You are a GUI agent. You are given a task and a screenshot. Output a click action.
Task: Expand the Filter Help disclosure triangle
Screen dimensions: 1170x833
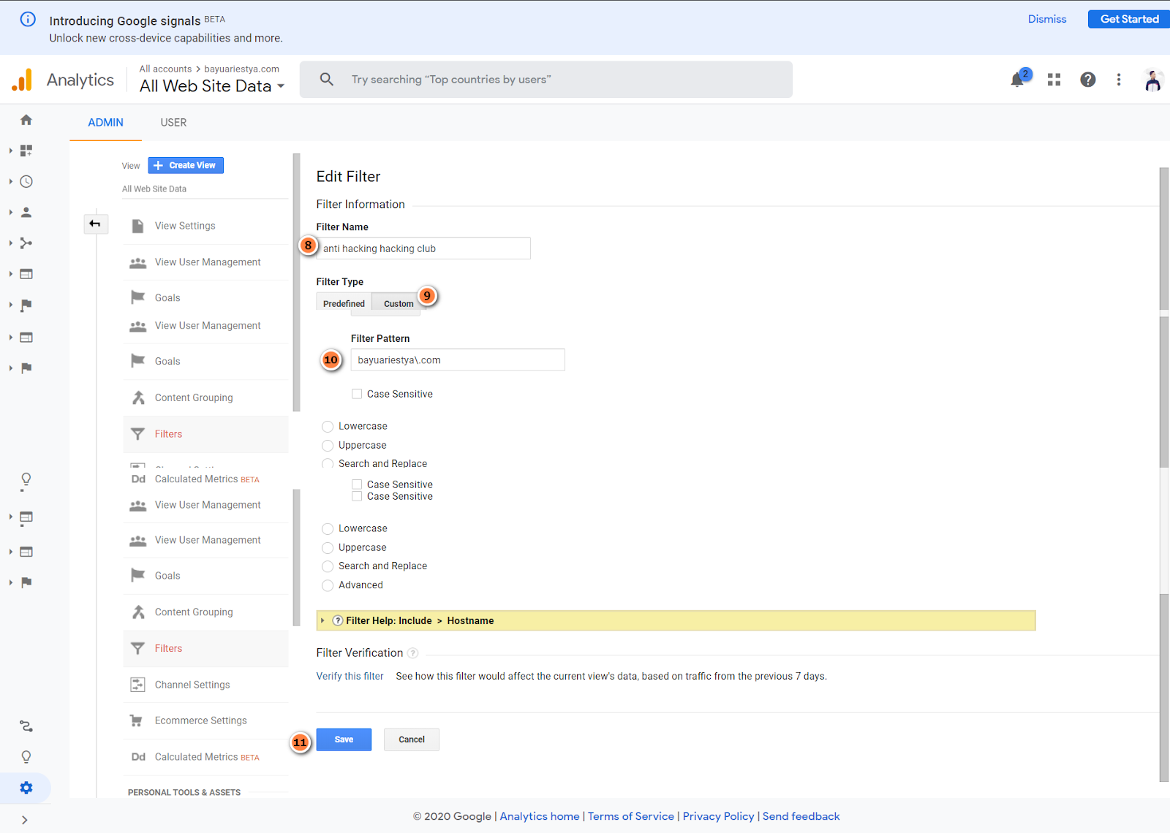coord(322,620)
